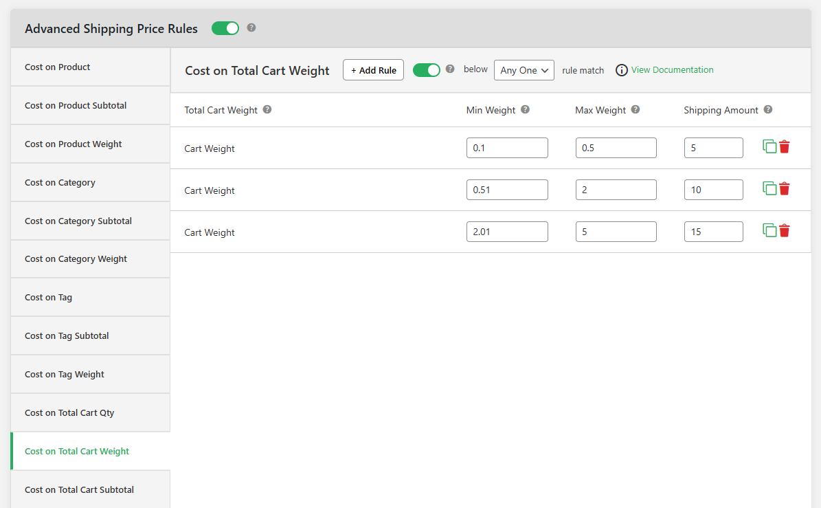The width and height of the screenshot is (821, 508).
Task: Open Cost on Product tab
Action: (x=90, y=67)
